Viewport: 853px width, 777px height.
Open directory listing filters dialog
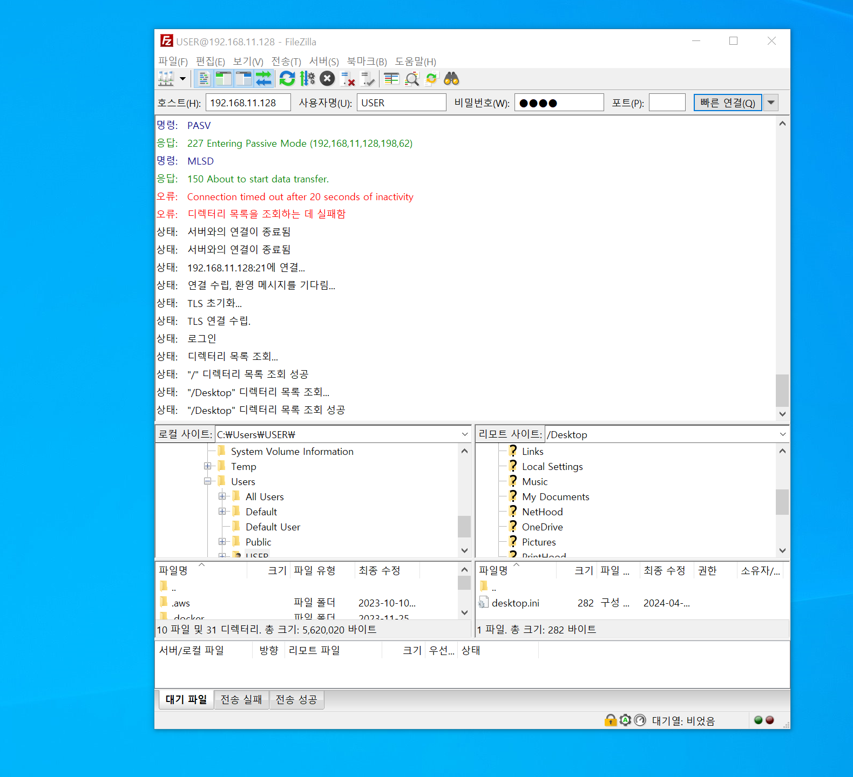[x=391, y=79]
